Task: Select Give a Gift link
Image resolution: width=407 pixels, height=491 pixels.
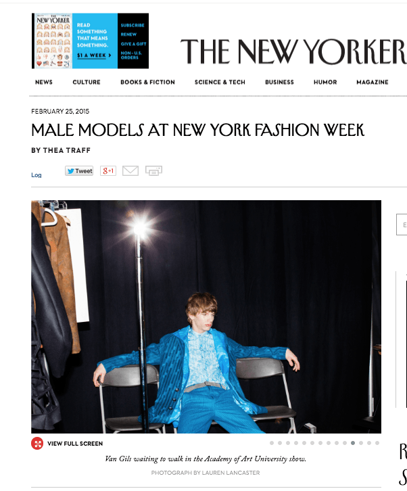Action: tap(134, 44)
